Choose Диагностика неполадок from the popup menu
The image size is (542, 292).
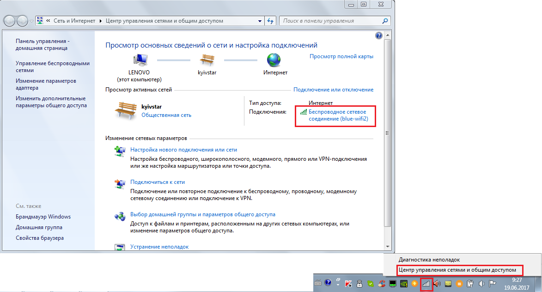tap(429, 260)
